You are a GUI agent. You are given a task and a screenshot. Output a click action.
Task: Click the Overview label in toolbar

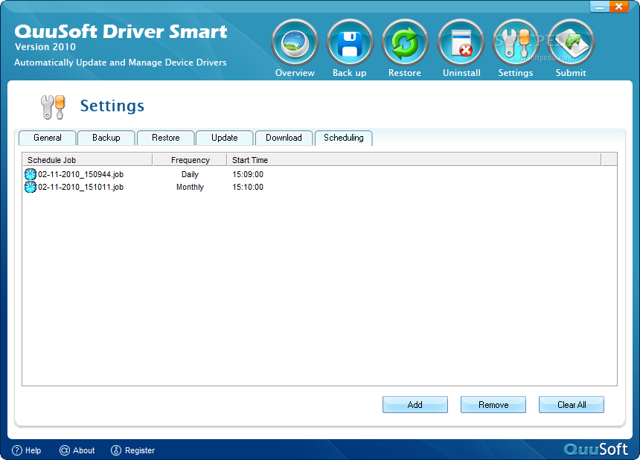(295, 73)
